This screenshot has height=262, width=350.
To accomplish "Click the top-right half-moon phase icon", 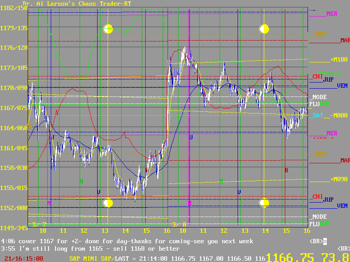I will pyautogui.click(x=264, y=29).
